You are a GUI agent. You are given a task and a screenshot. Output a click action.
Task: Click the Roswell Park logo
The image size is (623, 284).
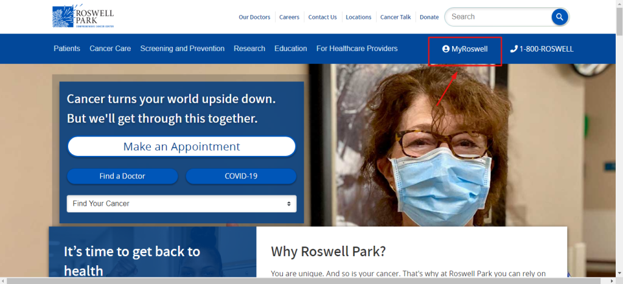pos(83,16)
